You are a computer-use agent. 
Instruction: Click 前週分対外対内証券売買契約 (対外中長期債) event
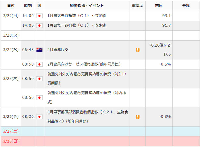pos(87,79)
